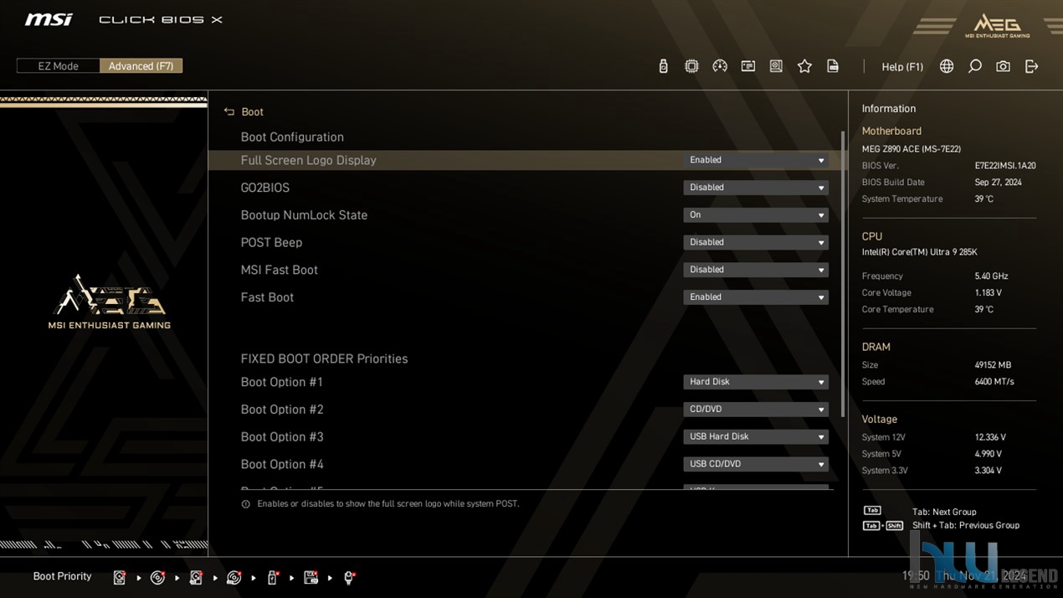The image size is (1063, 598).
Task: Click the 5.40 GHz frequency value
Action: (x=991, y=276)
